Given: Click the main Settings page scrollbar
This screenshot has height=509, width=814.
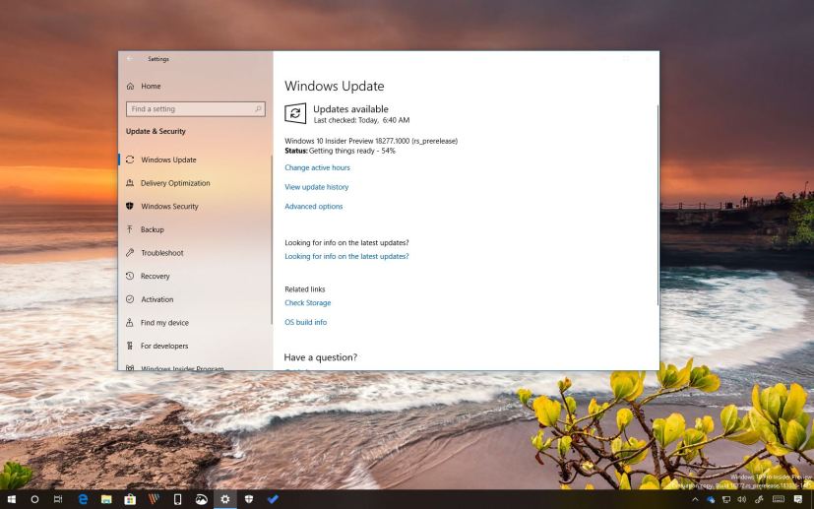Looking at the screenshot, I should tap(657, 205).
